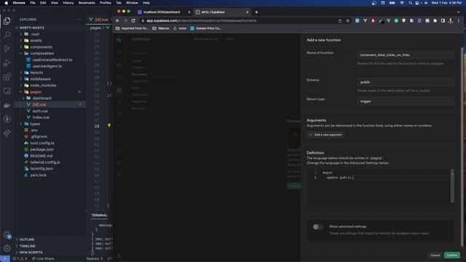The height and width of the screenshot is (262, 466).
Task: Click the share icon in the address bar
Action: [340, 21]
